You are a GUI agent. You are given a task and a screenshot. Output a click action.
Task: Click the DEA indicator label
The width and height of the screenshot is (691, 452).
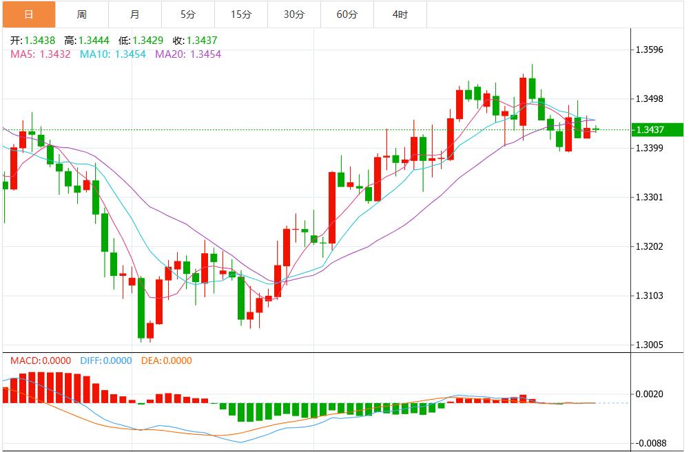tap(166, 360)
